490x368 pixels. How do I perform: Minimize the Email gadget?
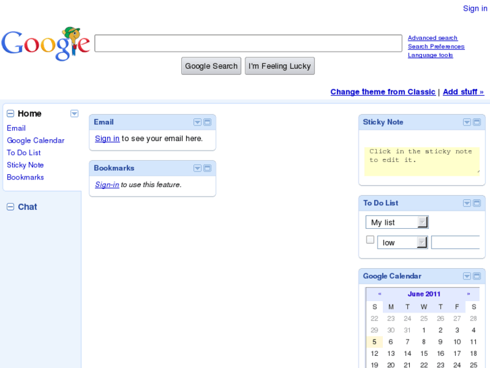(x=207, y=122)
